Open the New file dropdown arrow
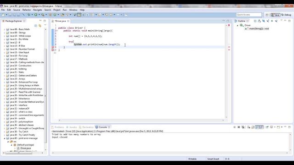 click(x=6, y=15)
